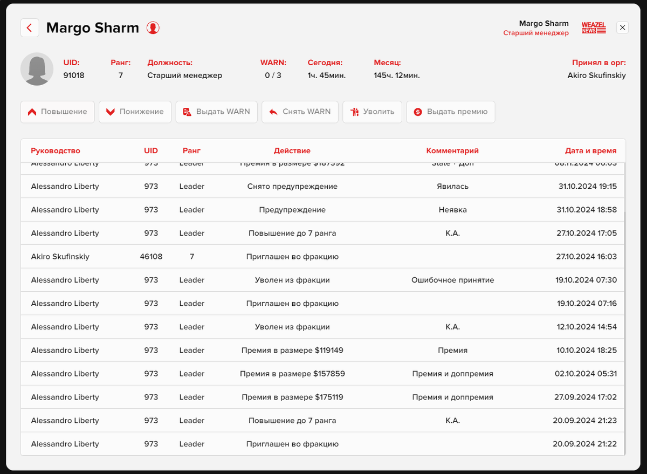Select Akiro Skufinskiy in the Руководство column
This screenshot has width=647, height=474.
tap(60, 257)
